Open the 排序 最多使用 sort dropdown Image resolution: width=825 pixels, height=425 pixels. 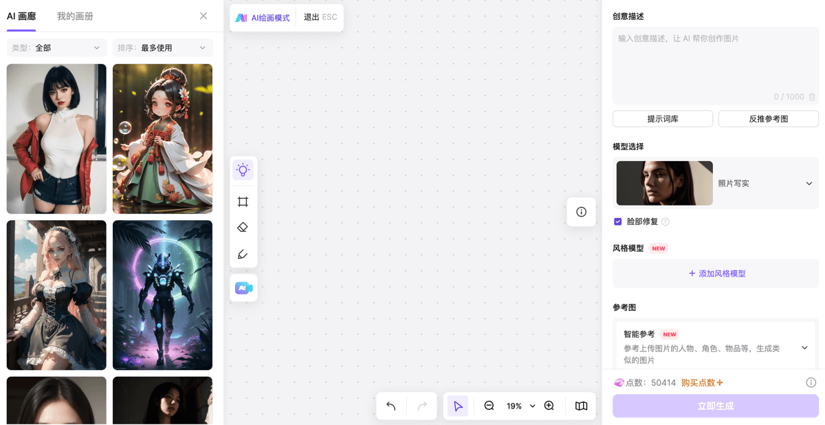coord(162,47)
